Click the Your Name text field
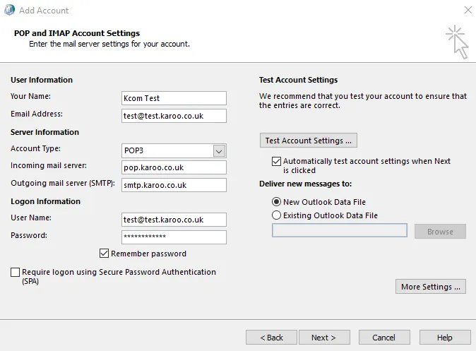Image resolution: width=476 pixels, height=351 pixels. [174, 98]
